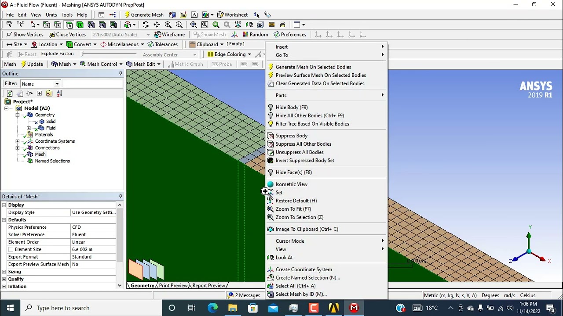Open the Tools menu
This screenshot has height=316, width=563.
click(x=67, y=14)
